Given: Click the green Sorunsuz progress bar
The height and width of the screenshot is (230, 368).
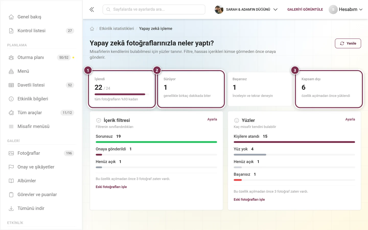Looking at the screenshot, I should click(156, 142).
